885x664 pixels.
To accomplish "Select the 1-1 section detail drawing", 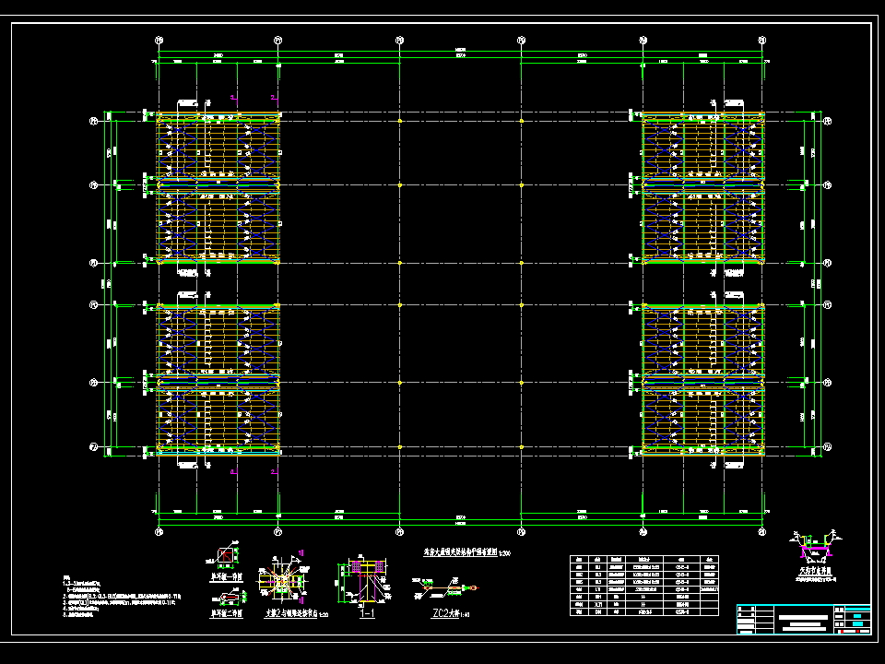I will click(x=363, y=581).
